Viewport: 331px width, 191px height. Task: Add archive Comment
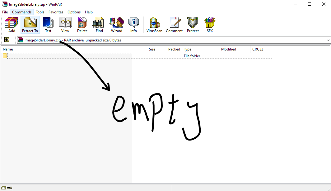point(174,25)
